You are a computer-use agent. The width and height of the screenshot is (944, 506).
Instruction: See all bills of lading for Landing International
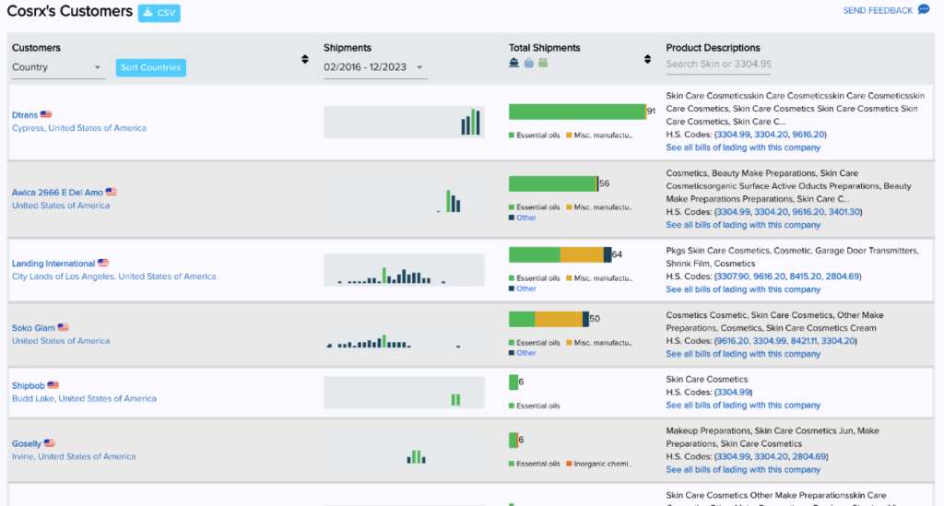pos(743,289)
